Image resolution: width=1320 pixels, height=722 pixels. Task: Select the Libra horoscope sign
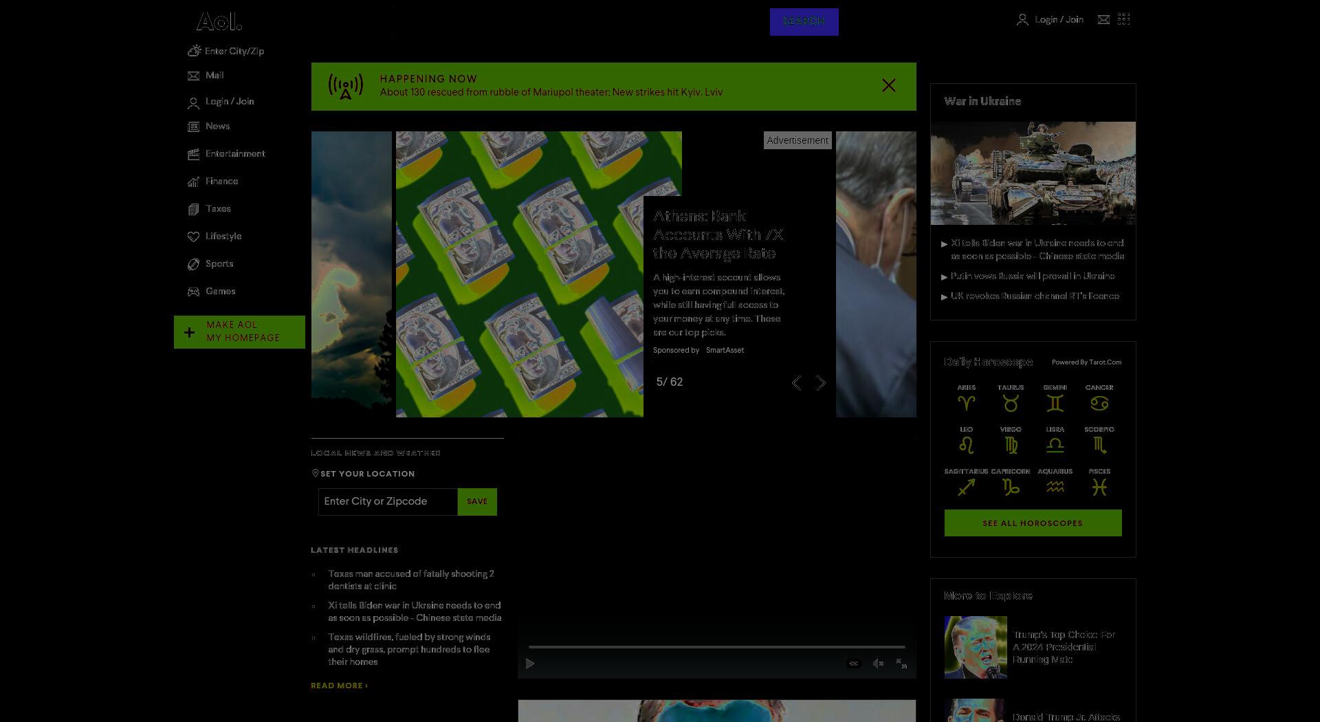click(x=1055, y=440)
